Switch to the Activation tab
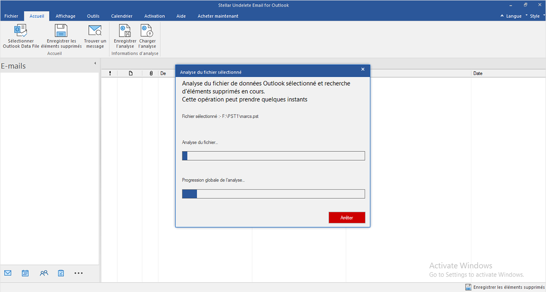This screenshot has height=292, width=546. 154,16
